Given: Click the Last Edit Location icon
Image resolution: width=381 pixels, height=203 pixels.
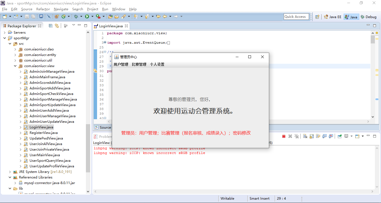Looking at the screenshot, I should (x=158, y=17).
